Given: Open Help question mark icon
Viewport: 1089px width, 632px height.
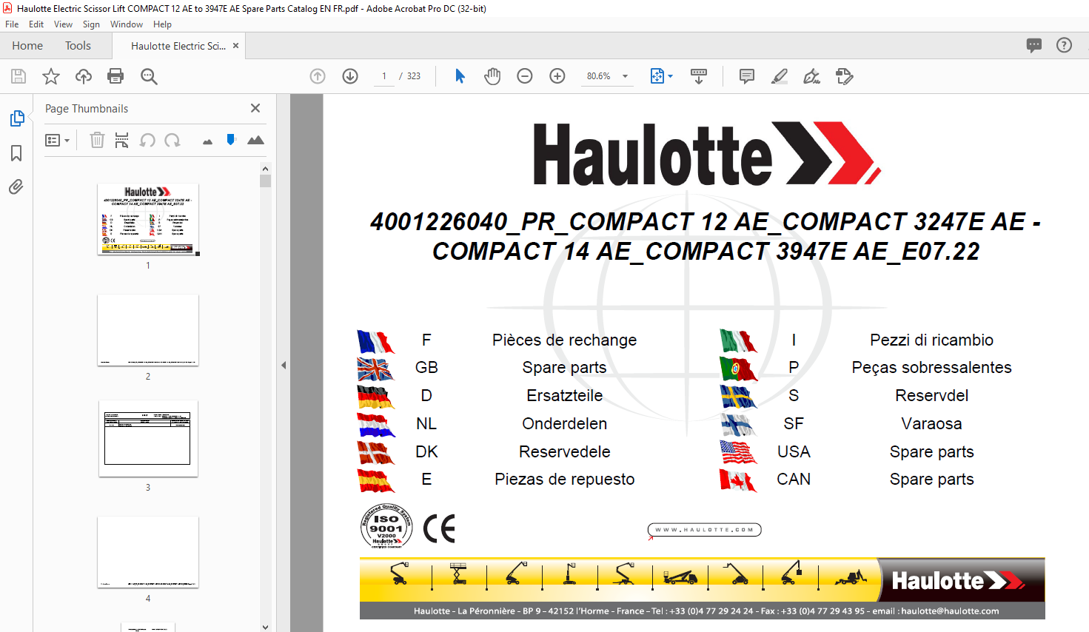Looking at the screenshot, I should (1064, 45).
